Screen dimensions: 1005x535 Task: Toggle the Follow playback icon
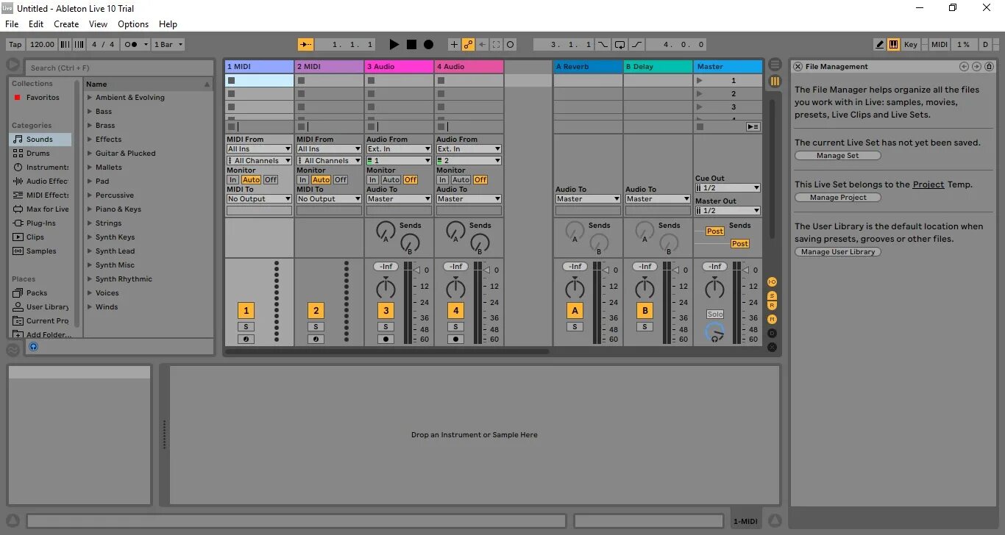pyautogui.click(x=306, y=45)
